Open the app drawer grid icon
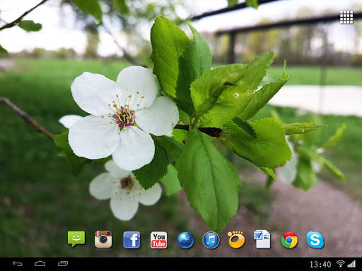The image size is (362, 271). [x=346, y=18]
